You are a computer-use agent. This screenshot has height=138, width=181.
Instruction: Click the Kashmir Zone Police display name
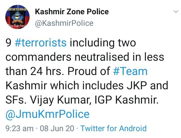(72, 12)
